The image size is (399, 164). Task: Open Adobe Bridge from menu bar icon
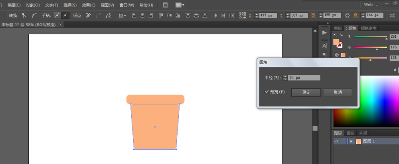coord(166,5)
